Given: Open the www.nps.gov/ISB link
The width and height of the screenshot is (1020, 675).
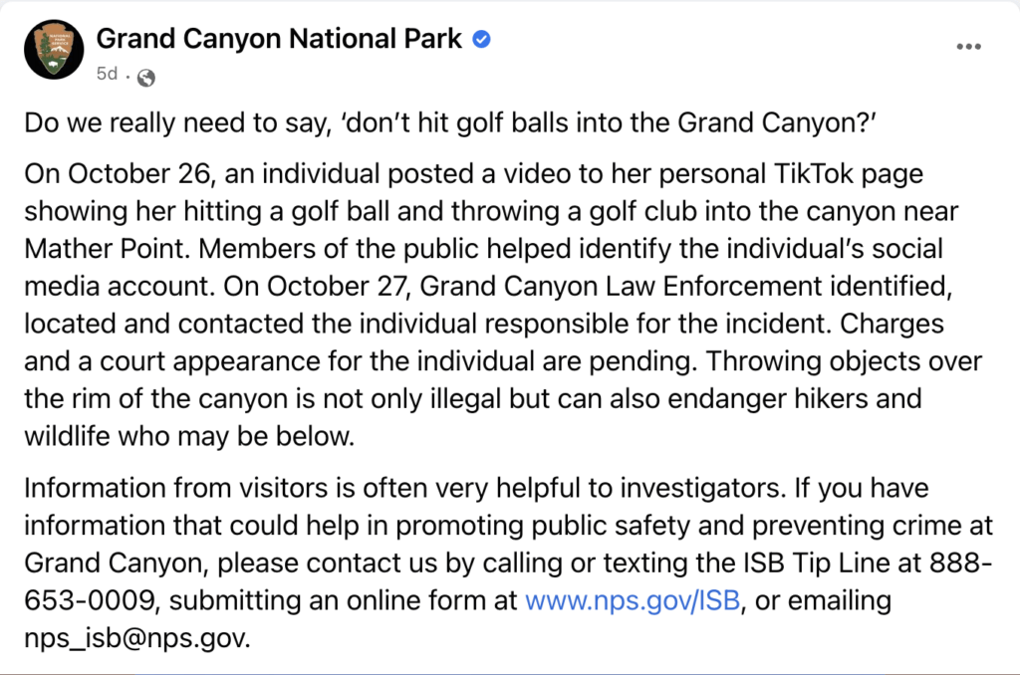Looking at the screenshot, I should 633,600.
